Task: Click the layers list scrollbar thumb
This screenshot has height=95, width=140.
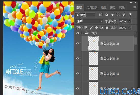Action: coord(136,41)
